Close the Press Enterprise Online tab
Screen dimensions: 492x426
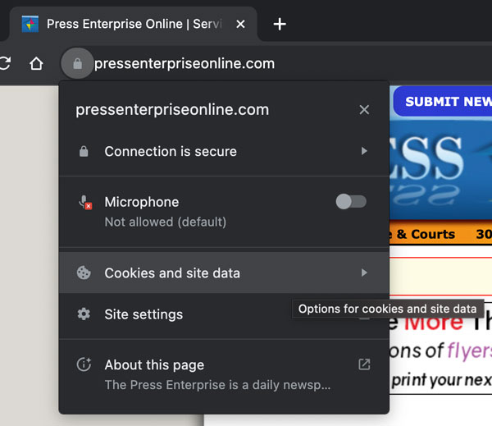240,24
